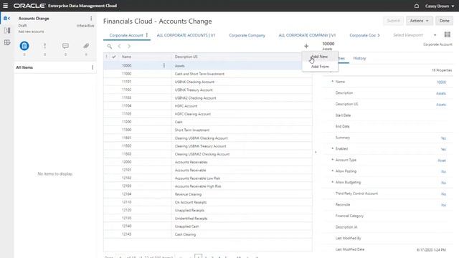Select the Cash Clearing row

pyautogui.click(x=208, y=234)
